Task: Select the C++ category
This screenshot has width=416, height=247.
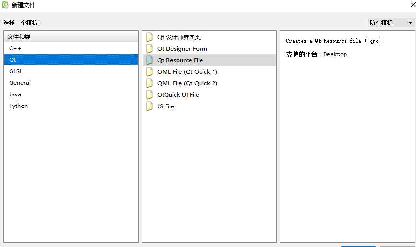Action: [x=71, y=48]
